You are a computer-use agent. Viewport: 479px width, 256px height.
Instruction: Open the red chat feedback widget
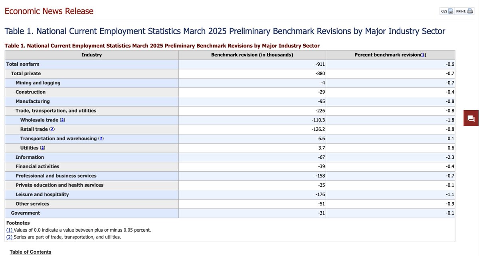(x=471, y=118)
